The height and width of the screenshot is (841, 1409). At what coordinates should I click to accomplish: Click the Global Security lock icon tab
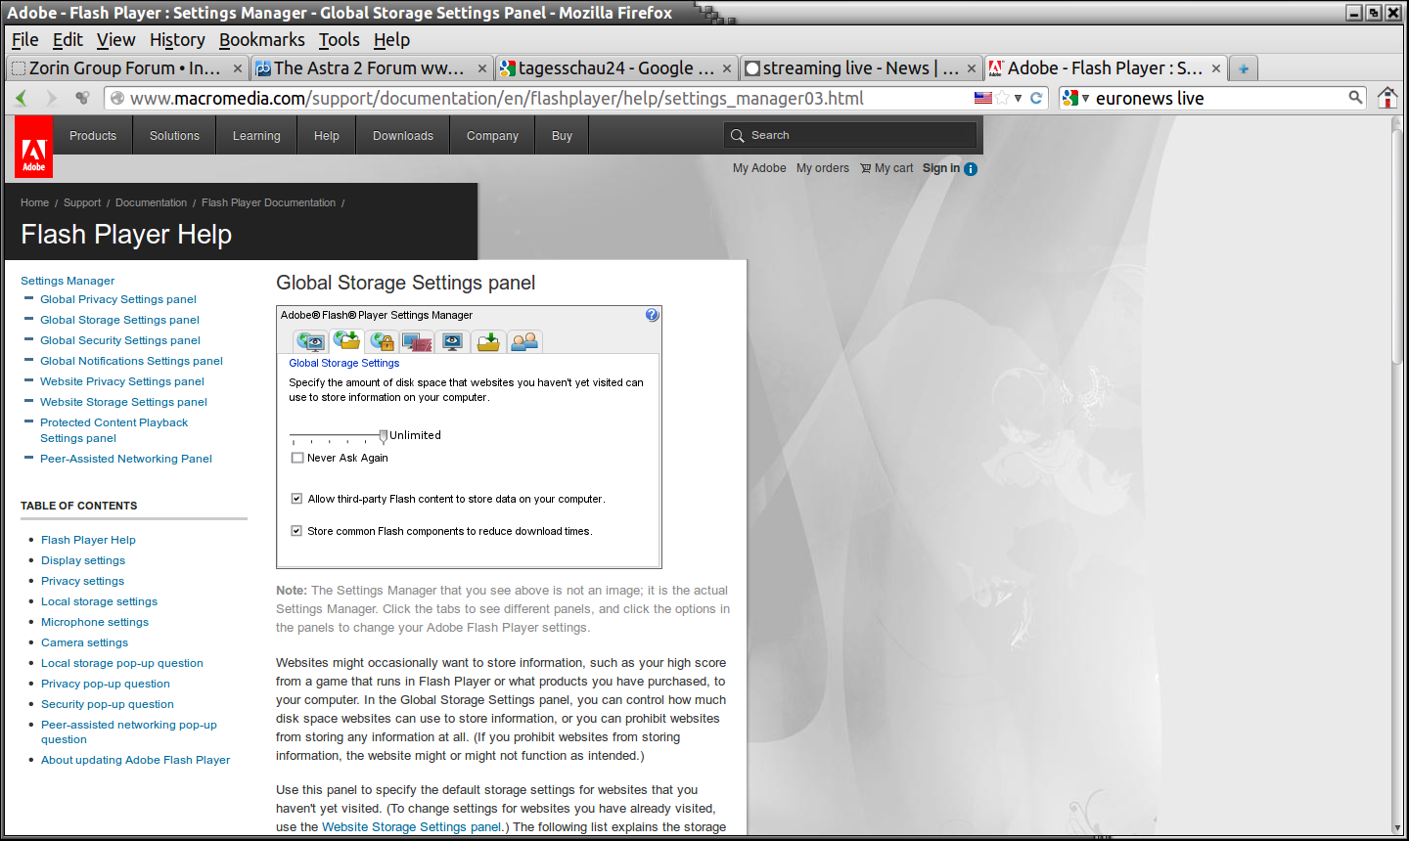click(383, 341)
